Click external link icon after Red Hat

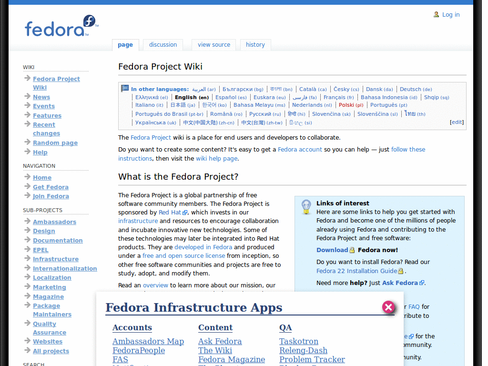click(x=185, y=213)
